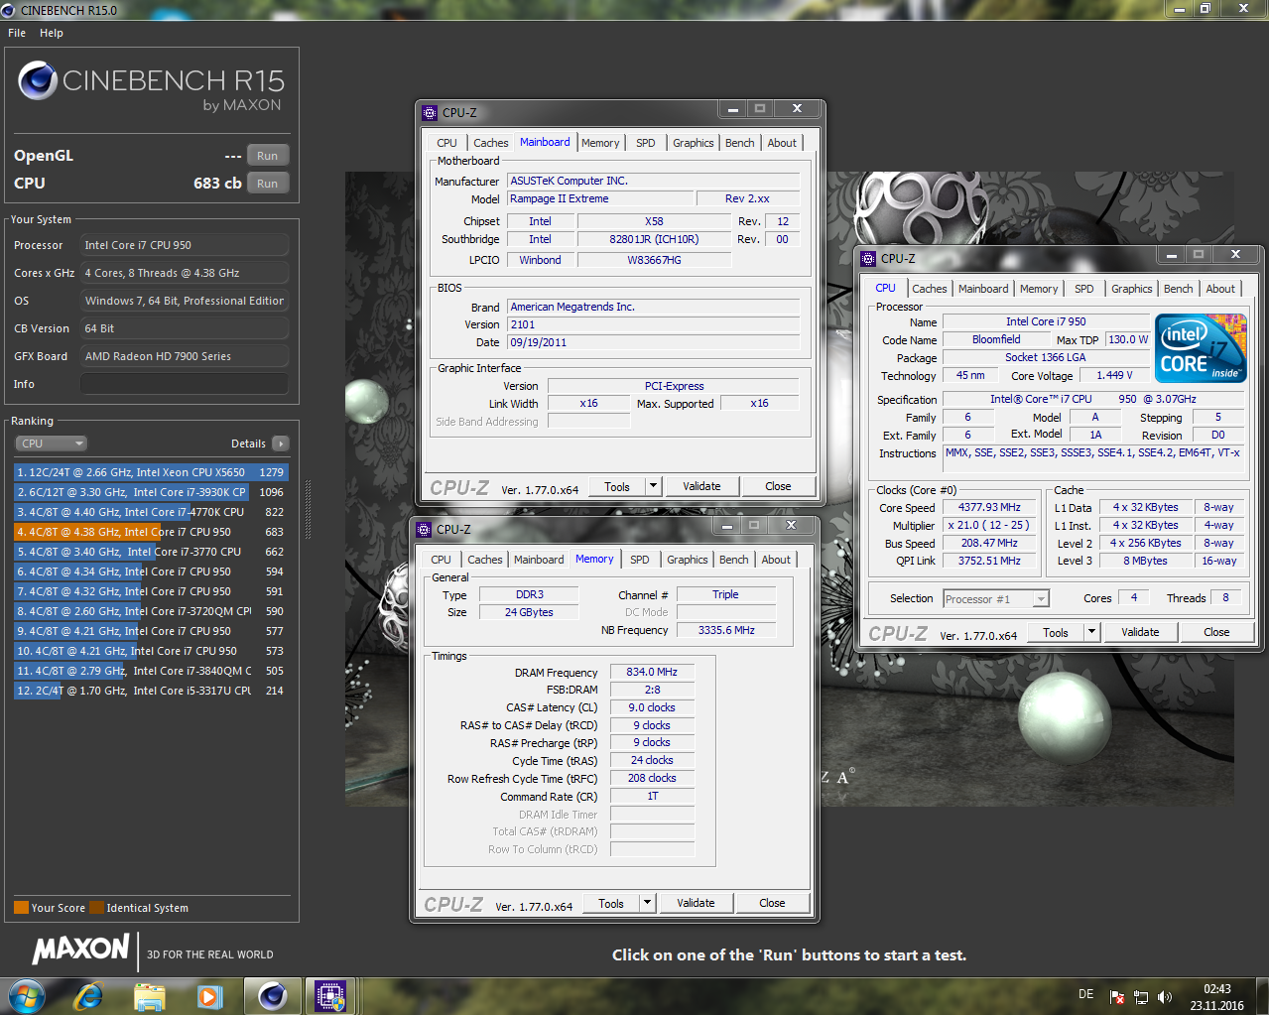1269x1015 pixels.
Task: Open volume speaker tray icon
Action: click(x=1164, y=997)
